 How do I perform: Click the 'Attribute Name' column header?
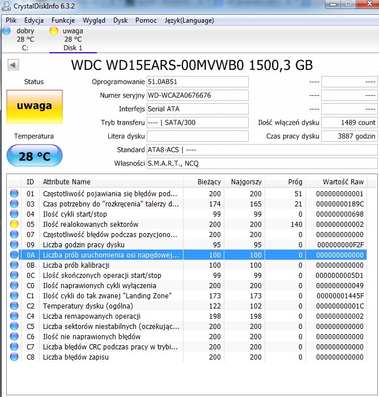(111, 182)
